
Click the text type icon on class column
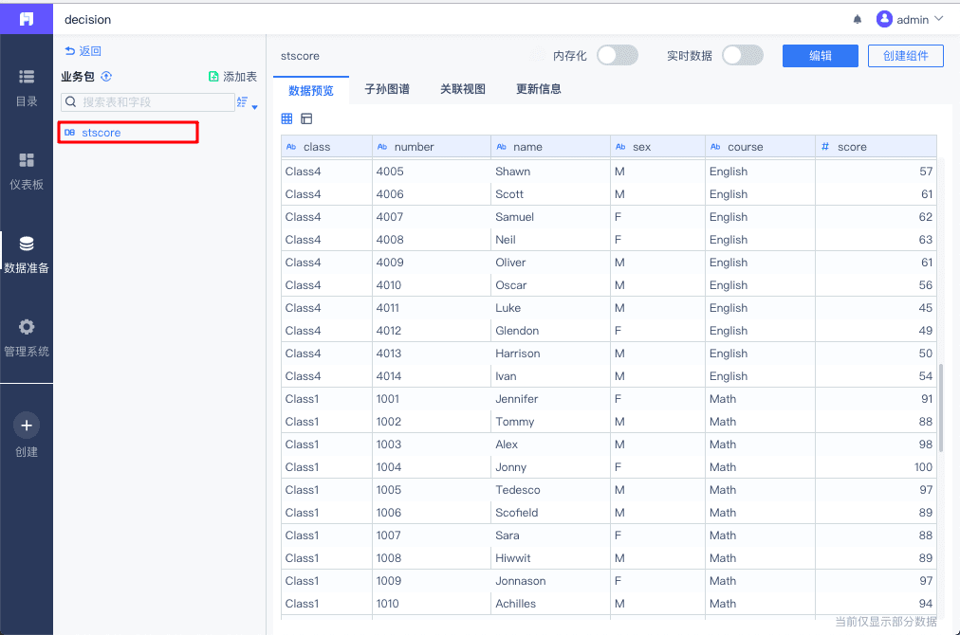coord(291,147)
